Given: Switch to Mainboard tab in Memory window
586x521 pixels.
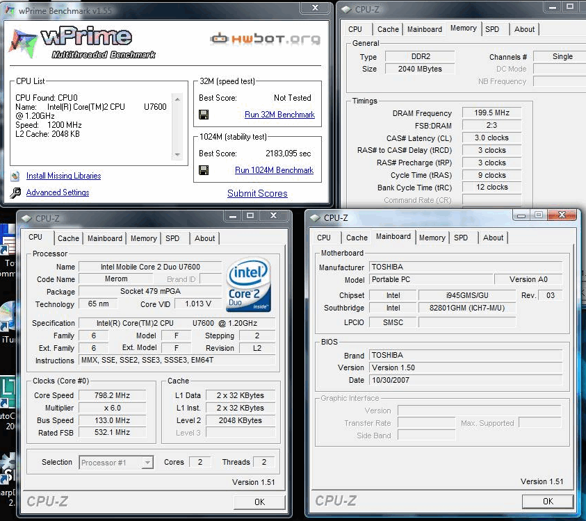Looking at the screenshot, I should (425, 29).
